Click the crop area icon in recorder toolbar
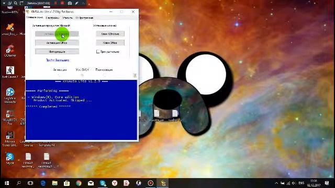 click(21, 3)
